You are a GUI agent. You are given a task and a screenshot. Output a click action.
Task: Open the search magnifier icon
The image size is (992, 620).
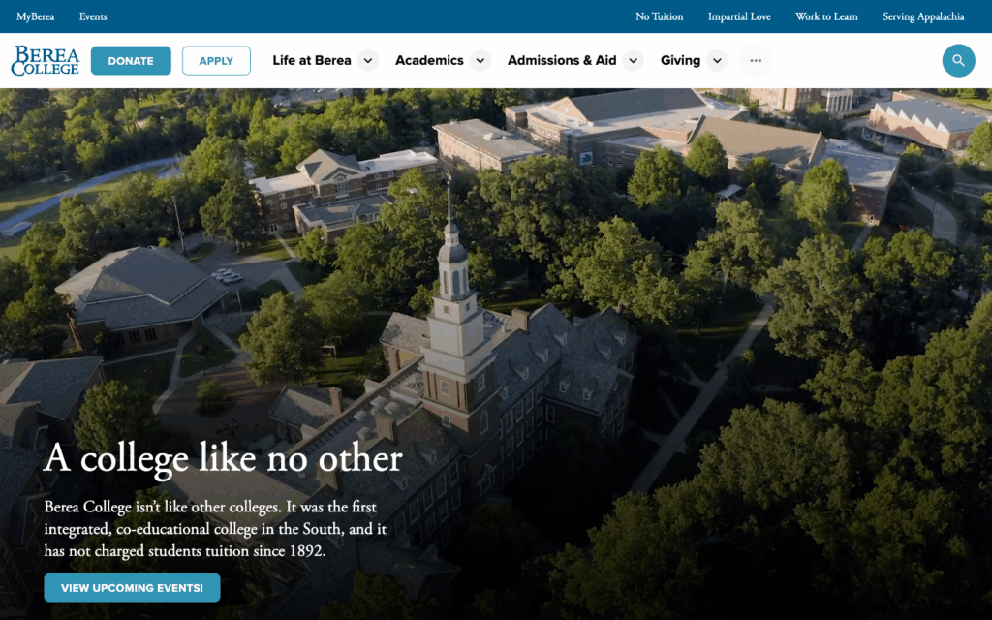coord(958,61)
